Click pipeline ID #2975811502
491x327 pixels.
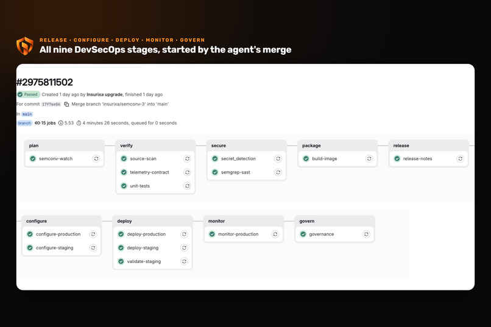click(44, 82)
